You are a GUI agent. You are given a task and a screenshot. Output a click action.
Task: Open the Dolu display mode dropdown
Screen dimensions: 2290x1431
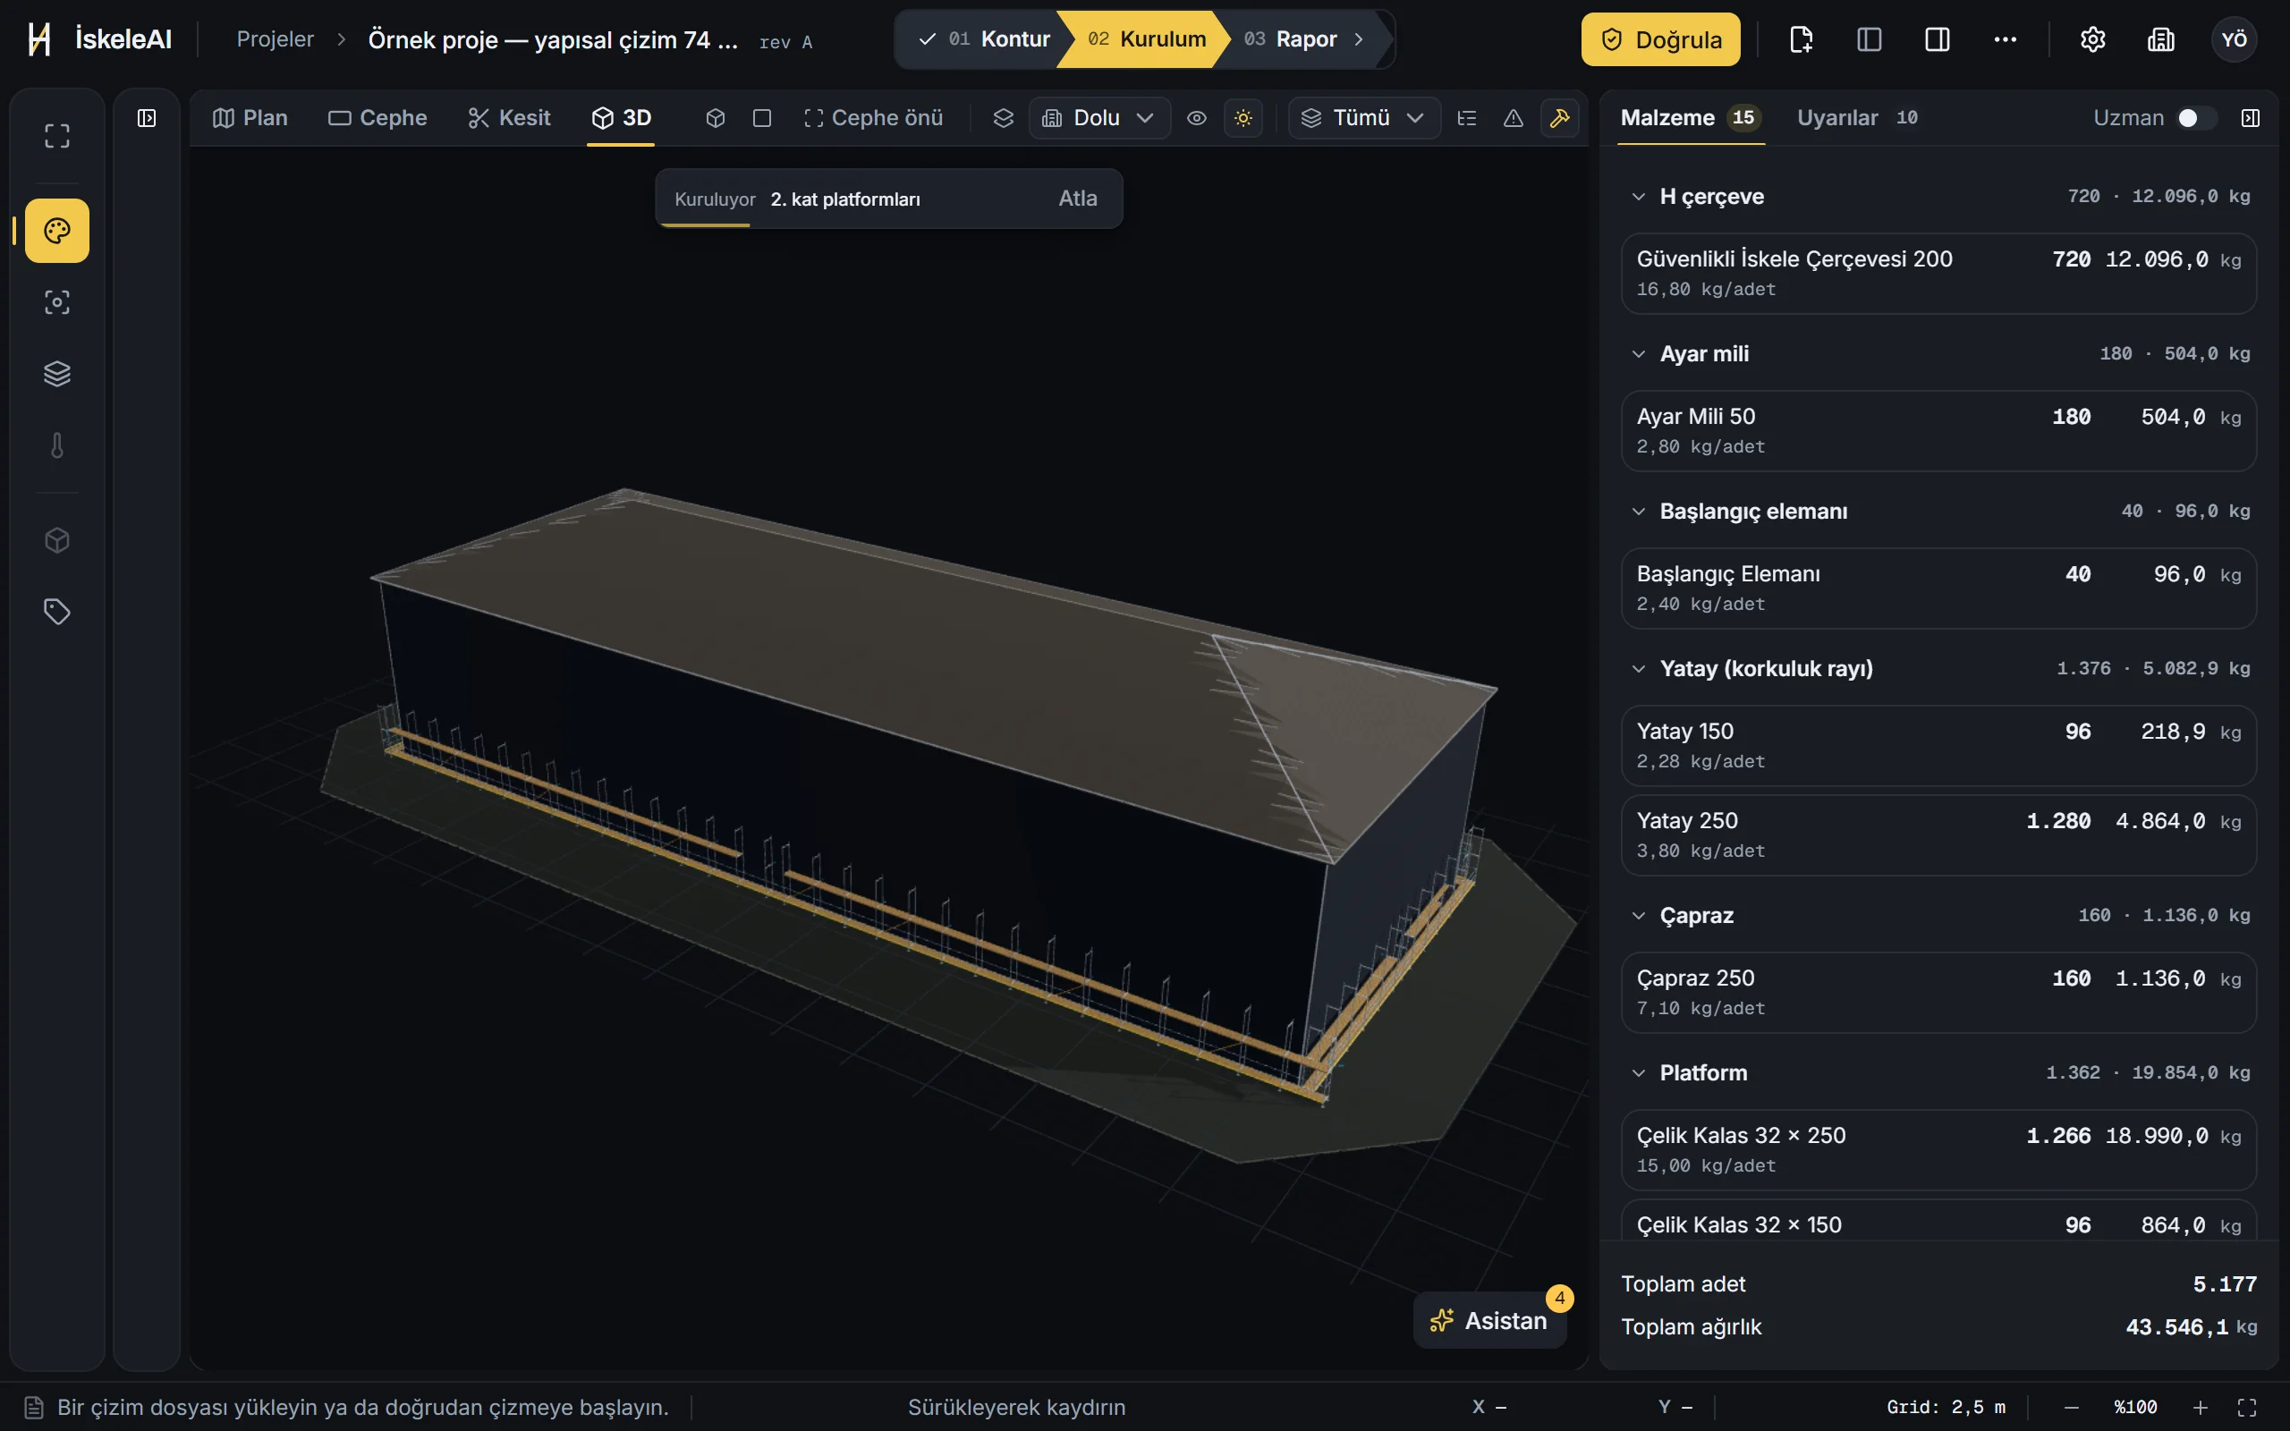(1098, 118)
